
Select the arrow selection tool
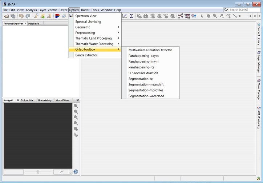coord(202,16)
